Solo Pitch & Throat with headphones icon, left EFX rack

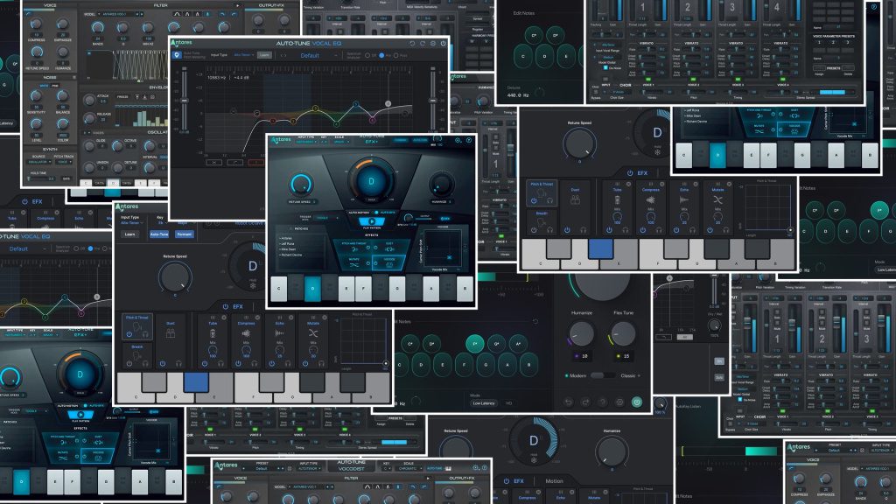(145, 334)
